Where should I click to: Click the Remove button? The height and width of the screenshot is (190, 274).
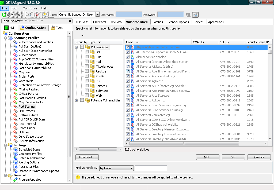pos(259,157)
